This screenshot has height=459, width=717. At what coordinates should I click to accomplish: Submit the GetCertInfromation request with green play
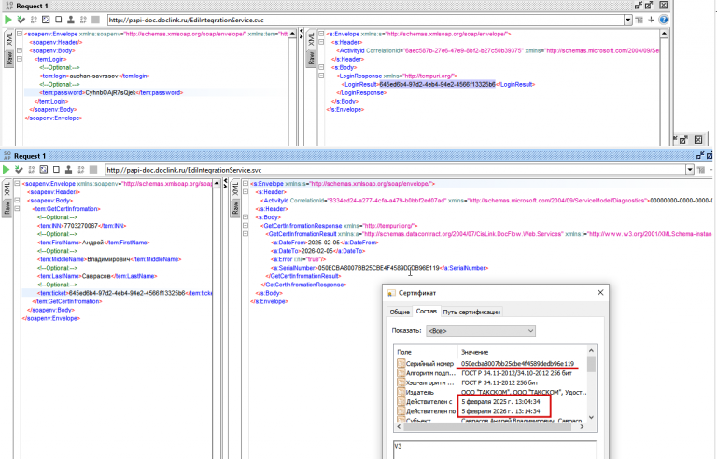6,170
